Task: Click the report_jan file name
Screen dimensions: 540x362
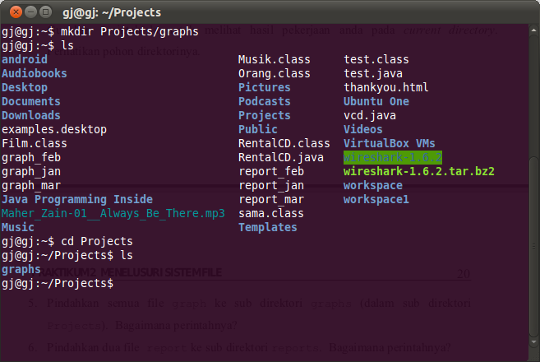Action: click(271, 185)
